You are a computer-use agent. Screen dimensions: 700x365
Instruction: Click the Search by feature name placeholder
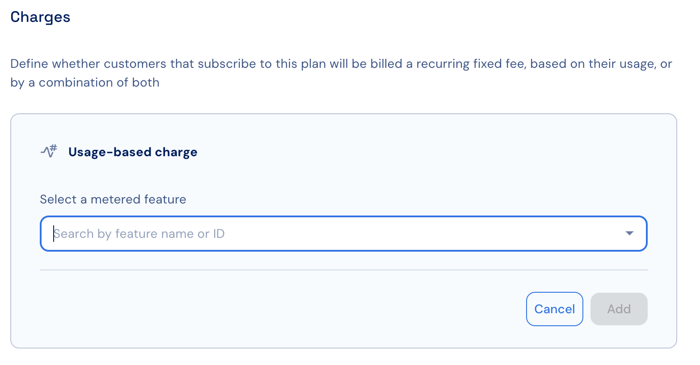139,234
